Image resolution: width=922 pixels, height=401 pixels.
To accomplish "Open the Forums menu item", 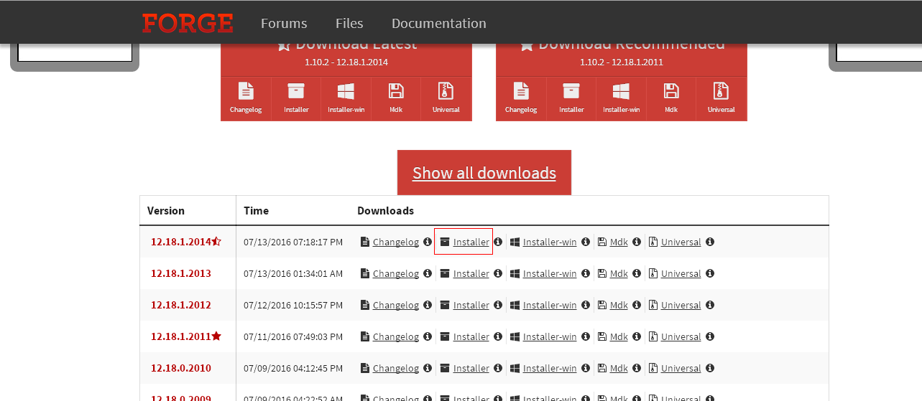I will pyautogui.click(x=284, y=23).
